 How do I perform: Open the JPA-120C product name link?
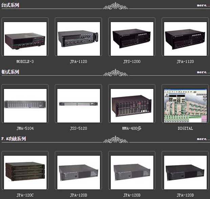click(25, 195)
